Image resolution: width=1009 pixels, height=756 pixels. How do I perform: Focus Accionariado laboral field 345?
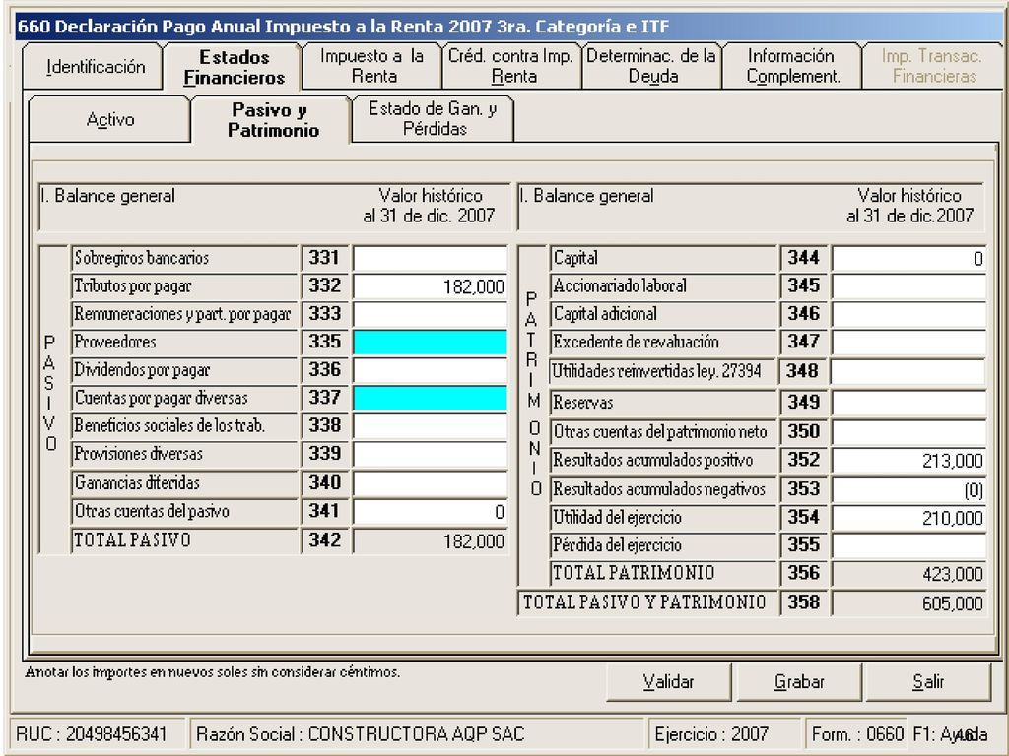908,286
